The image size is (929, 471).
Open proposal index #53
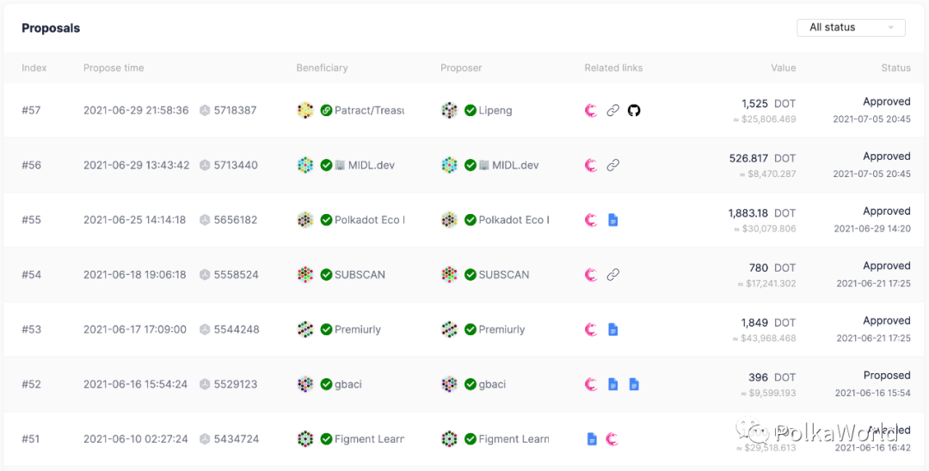32,329
